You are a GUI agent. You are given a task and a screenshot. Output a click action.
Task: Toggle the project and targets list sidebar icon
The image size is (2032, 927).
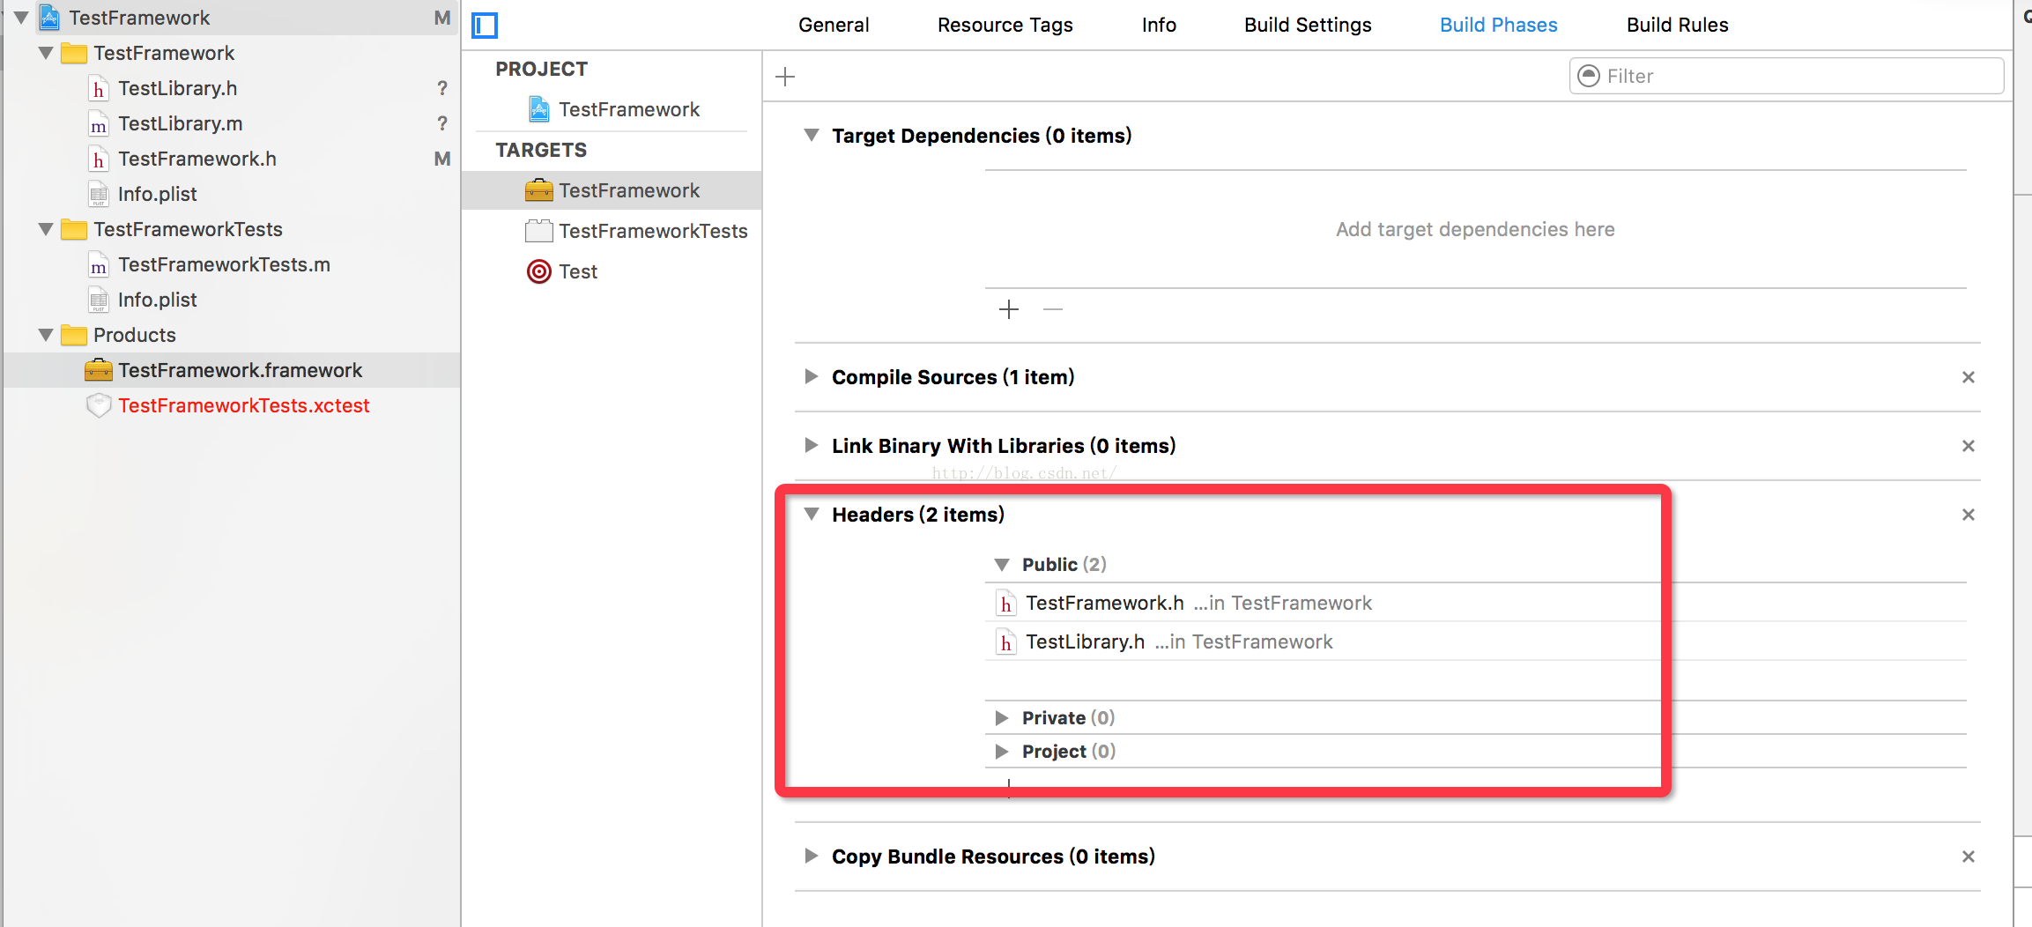(485, 26)
